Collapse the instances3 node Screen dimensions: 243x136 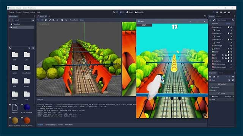[x=211, y=40]
